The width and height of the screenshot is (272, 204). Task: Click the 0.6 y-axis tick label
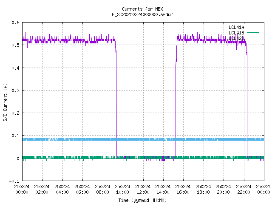click(15, 23)
